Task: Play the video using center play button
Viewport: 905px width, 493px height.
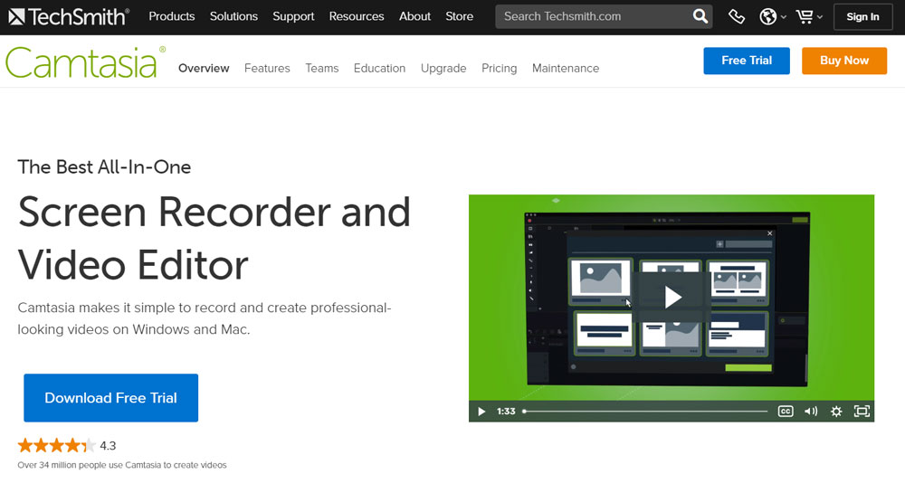Action: coord(672,298)
